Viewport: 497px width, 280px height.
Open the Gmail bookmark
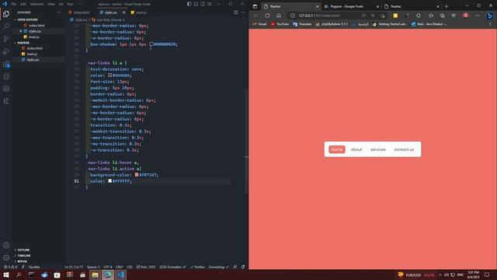pyautogui.click(x=259, y=24)
